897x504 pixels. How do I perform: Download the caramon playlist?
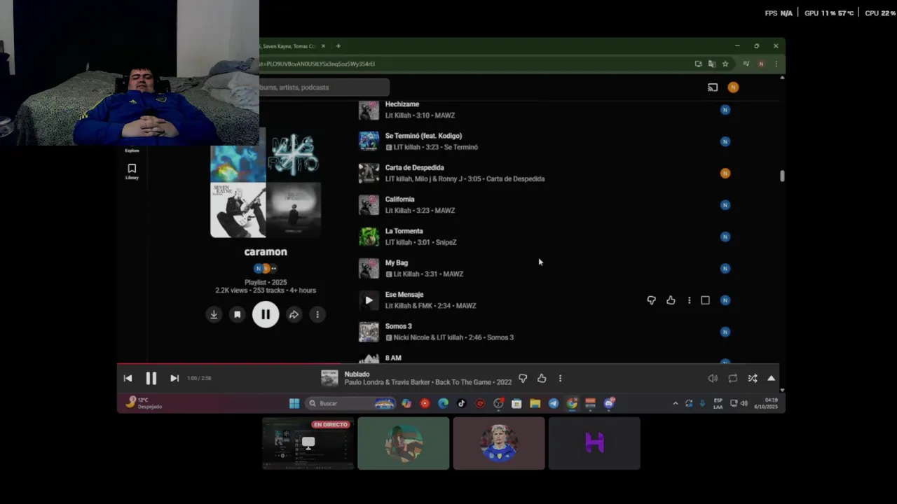click(x=214, y=314)
